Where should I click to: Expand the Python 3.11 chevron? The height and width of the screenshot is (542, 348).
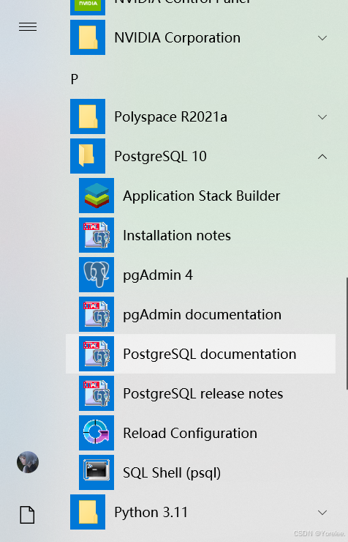322,512
